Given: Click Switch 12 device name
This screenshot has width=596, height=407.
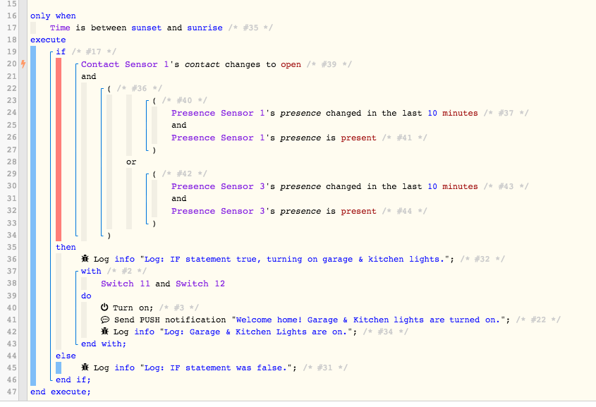Looking at the screenshot, I should tap(200, 284).
